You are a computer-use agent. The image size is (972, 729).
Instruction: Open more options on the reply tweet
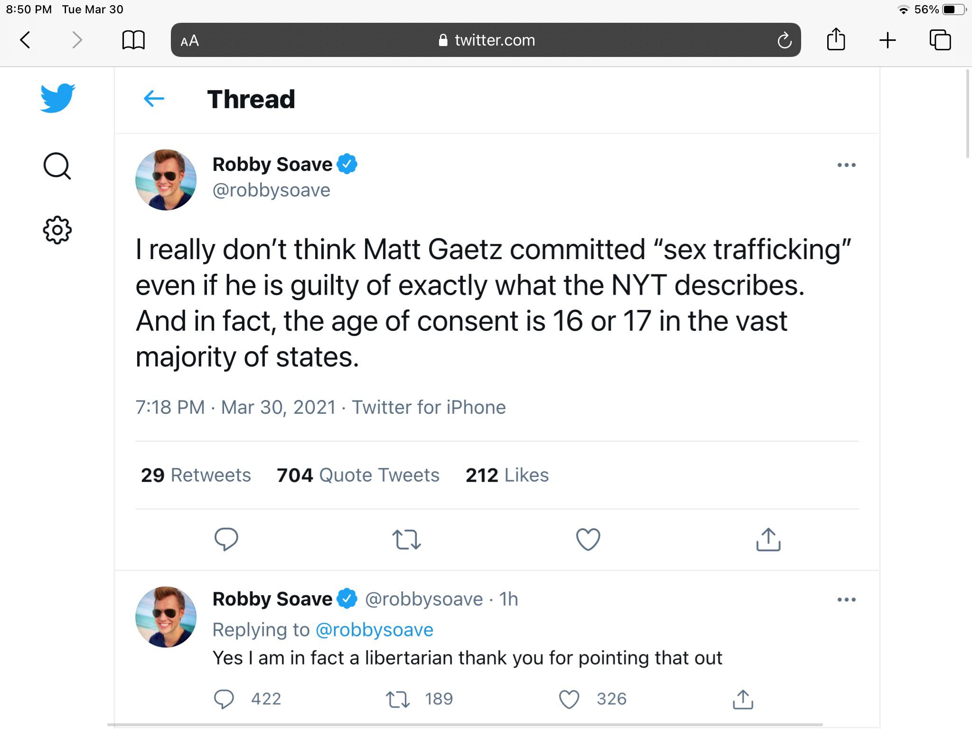point(847,599)
